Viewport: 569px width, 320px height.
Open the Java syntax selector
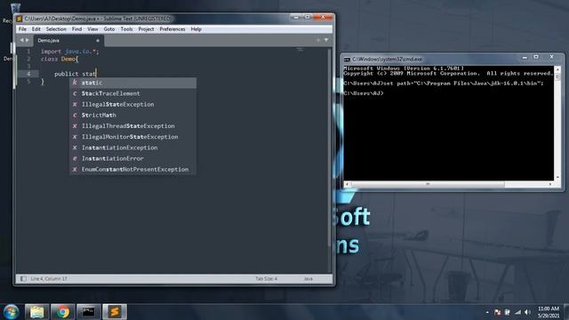308,278
